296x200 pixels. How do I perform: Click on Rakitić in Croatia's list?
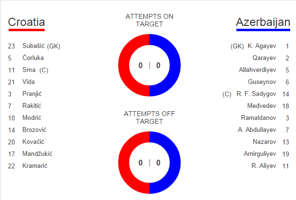[x=32, y=106]
